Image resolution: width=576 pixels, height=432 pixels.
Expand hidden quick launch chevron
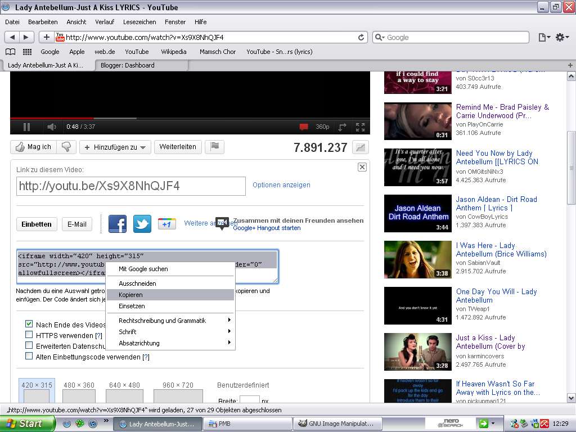point(106,421)
